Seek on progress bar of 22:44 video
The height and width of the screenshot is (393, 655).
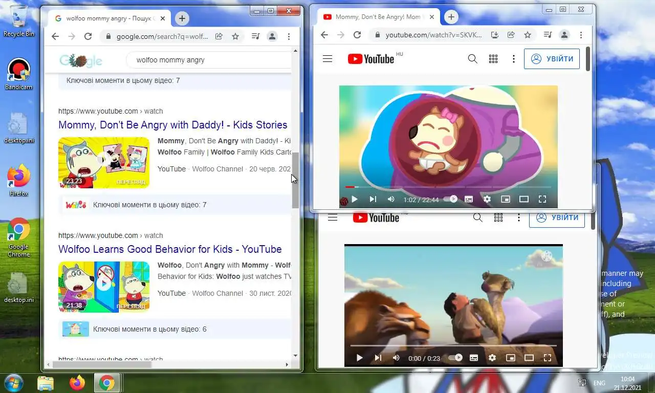pyautogui.click(x=448, y=187)
